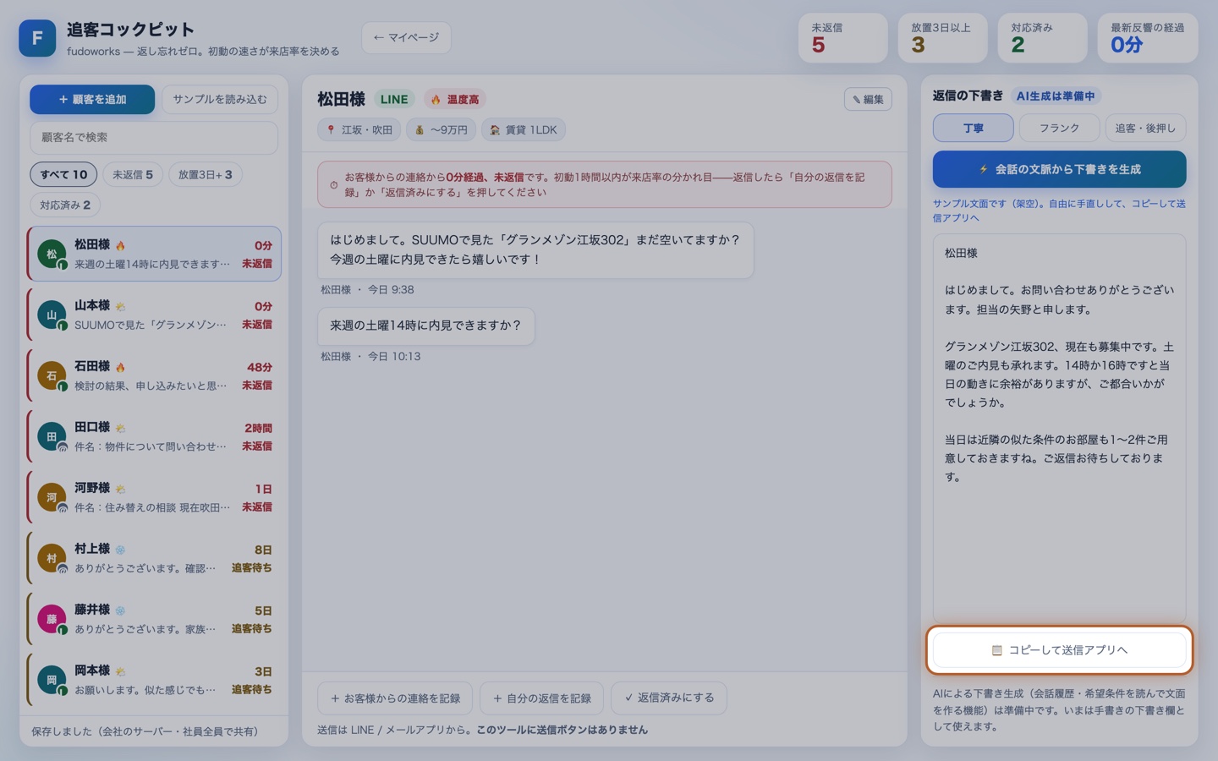Open the 藤井様 customer row
The height and width of the screenshot is (761, 1218).
point(154,619)
